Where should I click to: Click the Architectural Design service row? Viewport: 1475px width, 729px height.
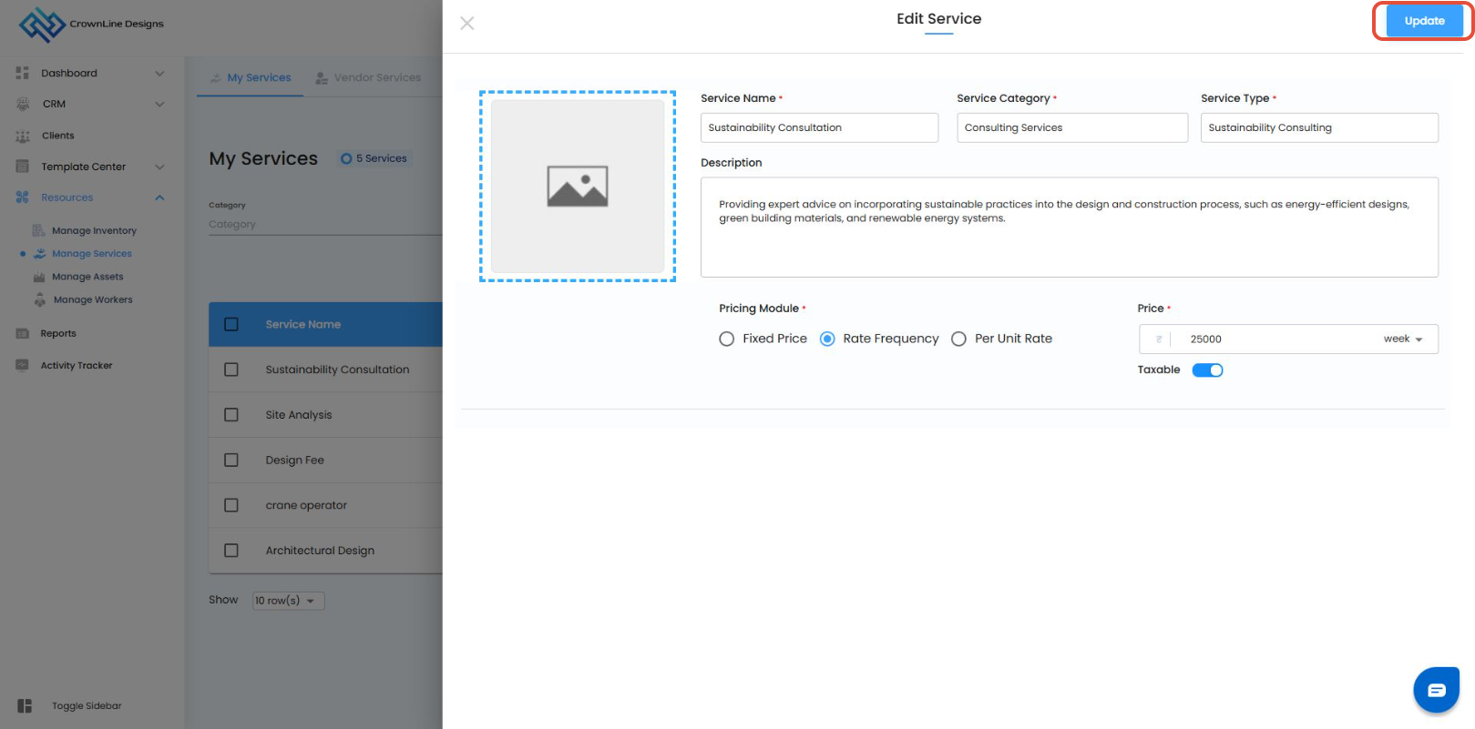coord(326,551)
